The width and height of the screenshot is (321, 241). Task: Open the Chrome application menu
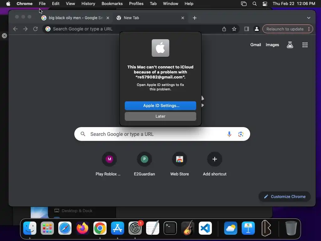coord(24,3)
